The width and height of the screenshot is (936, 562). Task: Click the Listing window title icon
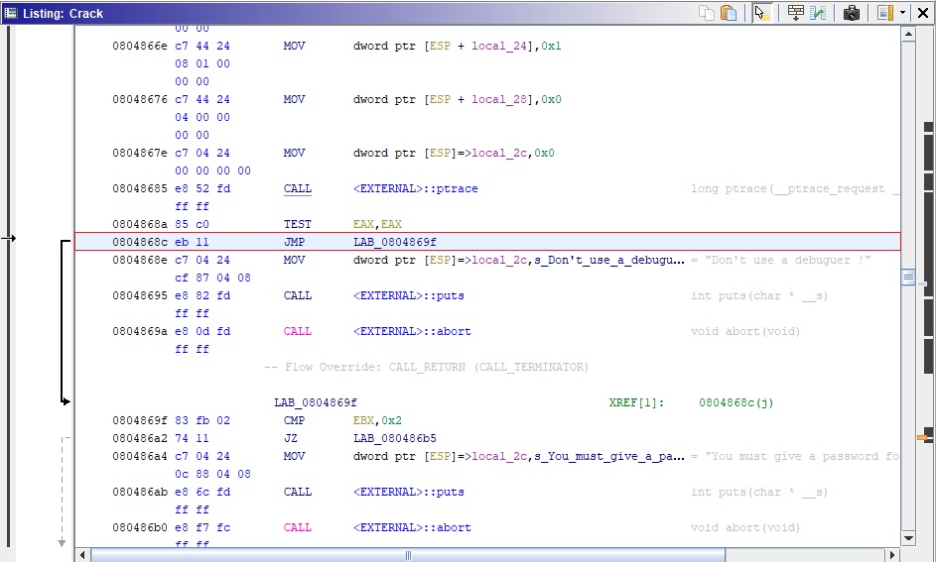tap(10, 13)
